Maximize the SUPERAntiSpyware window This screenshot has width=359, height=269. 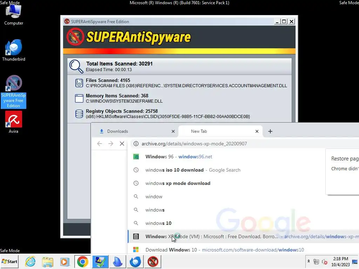coord(284,21)
